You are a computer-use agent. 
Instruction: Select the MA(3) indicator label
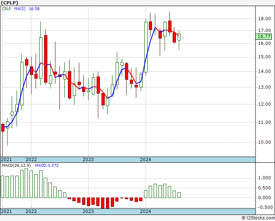tap(20, 9)
